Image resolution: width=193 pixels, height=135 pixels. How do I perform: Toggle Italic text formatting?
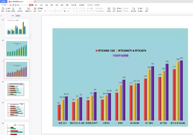(x=48, y=11)
